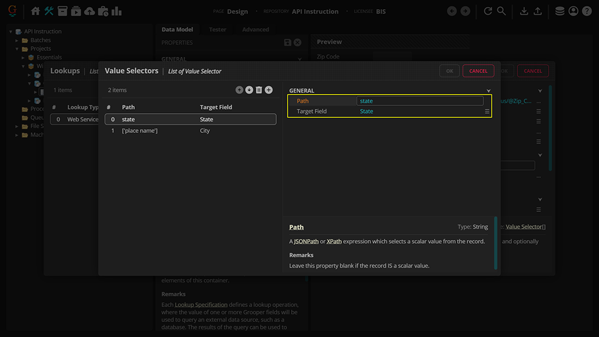Click the refresh icon in top bar

488,11
